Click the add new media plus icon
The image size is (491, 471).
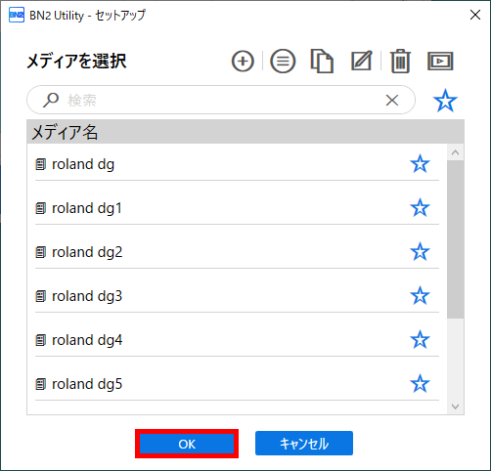(243, 61)
